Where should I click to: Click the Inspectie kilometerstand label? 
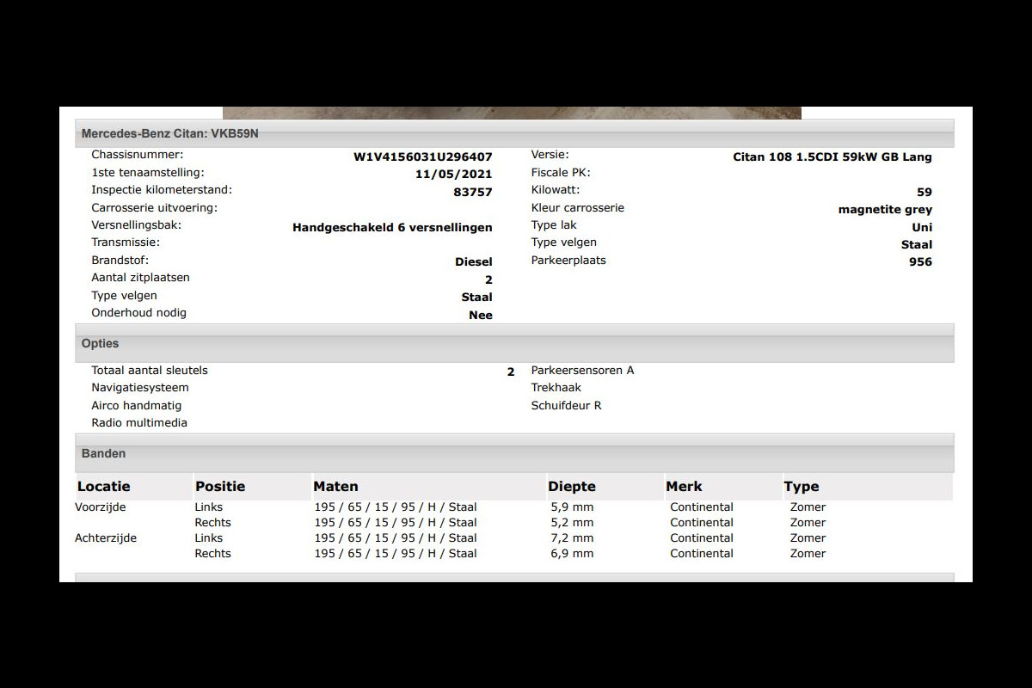[162, 190]
